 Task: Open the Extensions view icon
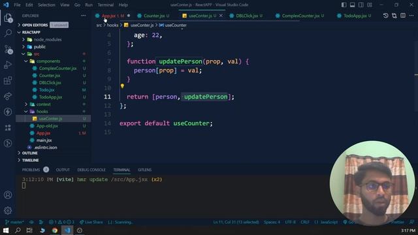(x=8, y=80)
